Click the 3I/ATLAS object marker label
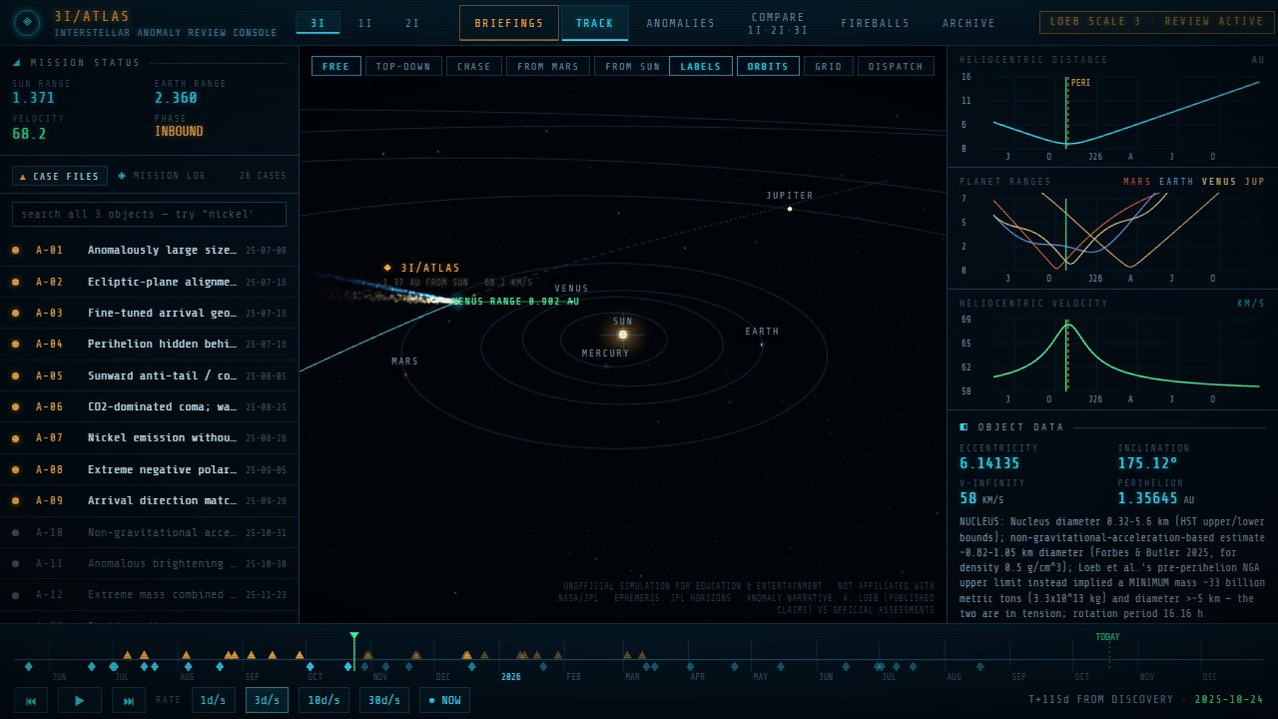 (x=422, y=268)
